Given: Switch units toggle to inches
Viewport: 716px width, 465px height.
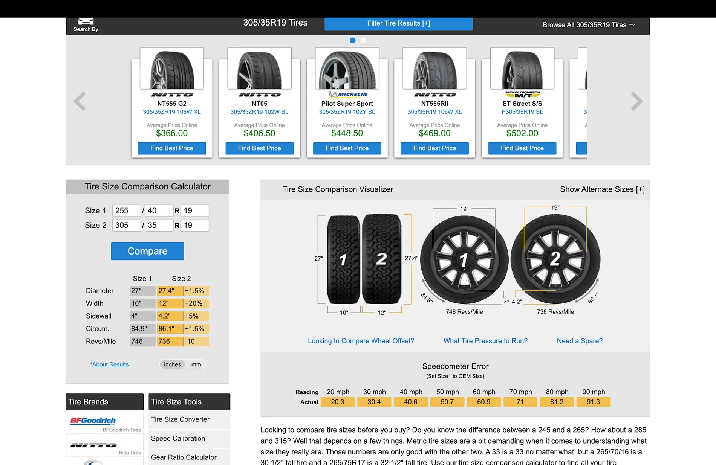Looking at the screenshot, I should 172,364.
